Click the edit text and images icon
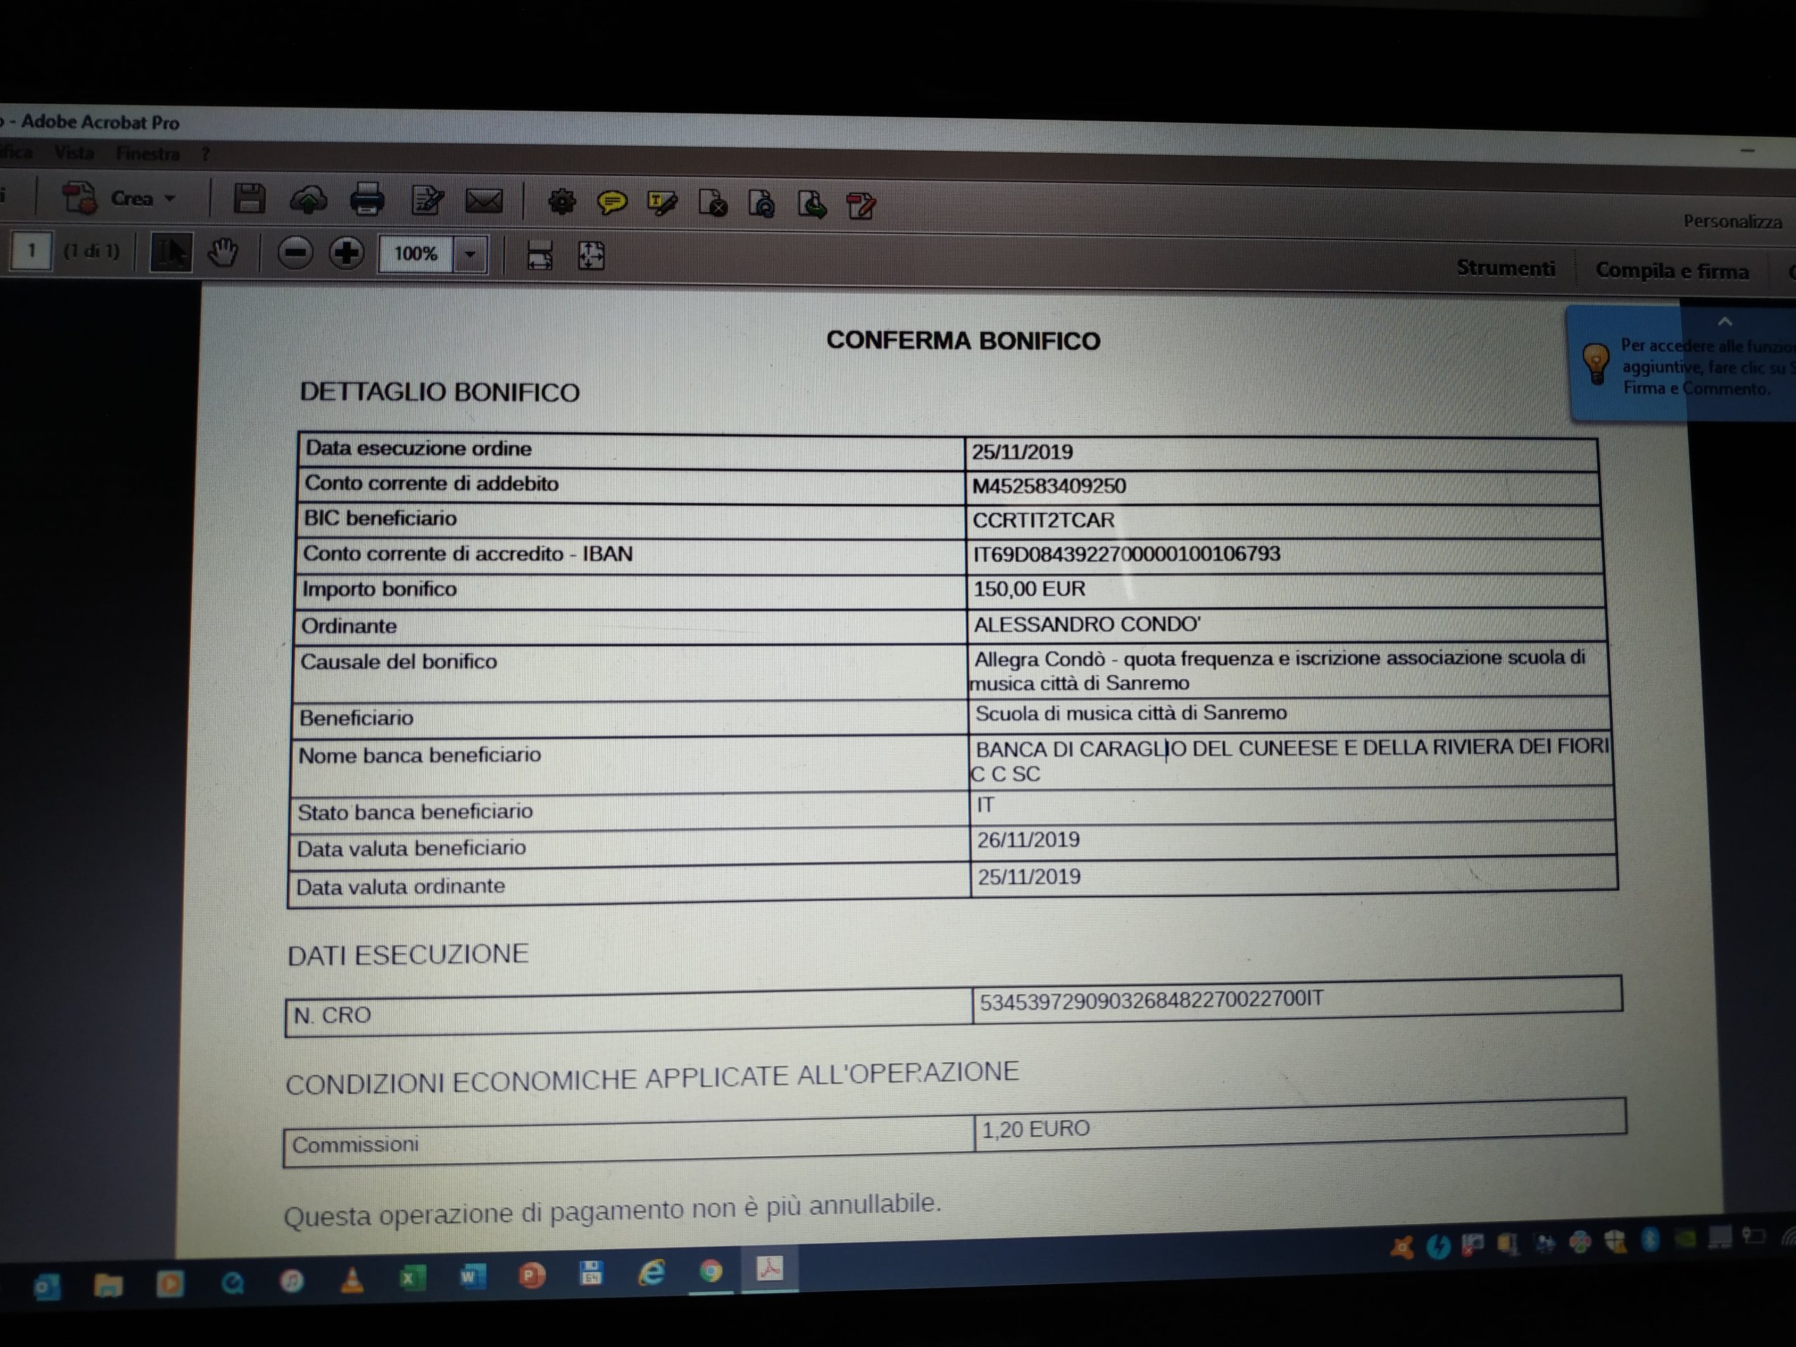 click(427, 201)
